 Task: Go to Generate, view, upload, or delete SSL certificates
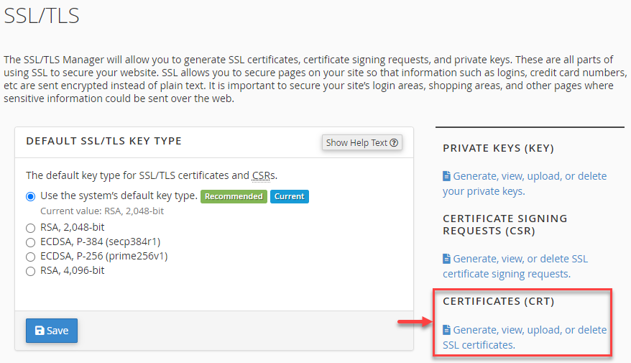click(x=529, y=337)
